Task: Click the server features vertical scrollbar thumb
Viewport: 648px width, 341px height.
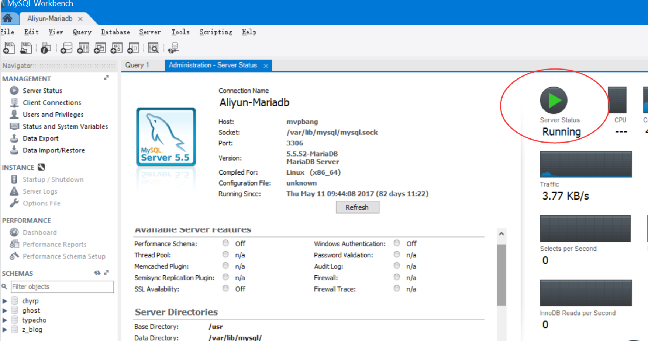Action: (501, 275)
